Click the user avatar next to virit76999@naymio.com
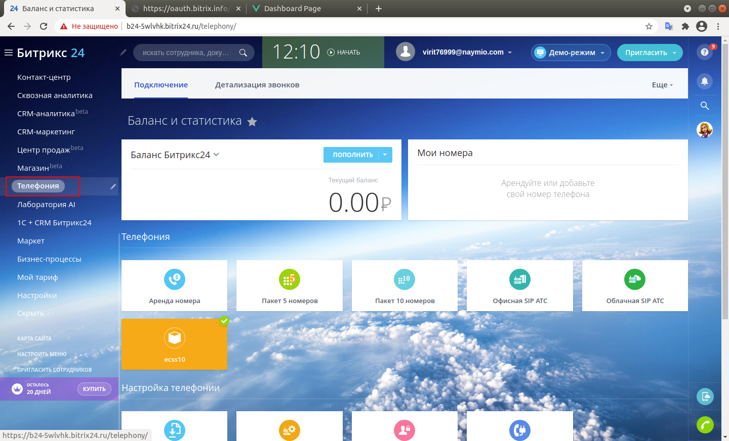The width and height of the screenshot is (729, 441). tap(406, 52)
